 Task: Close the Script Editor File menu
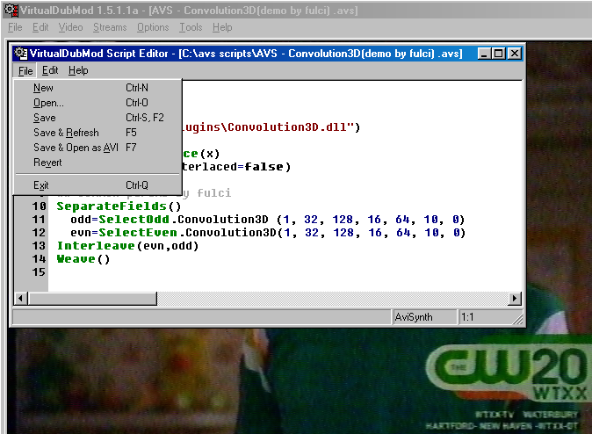point(25,71)
